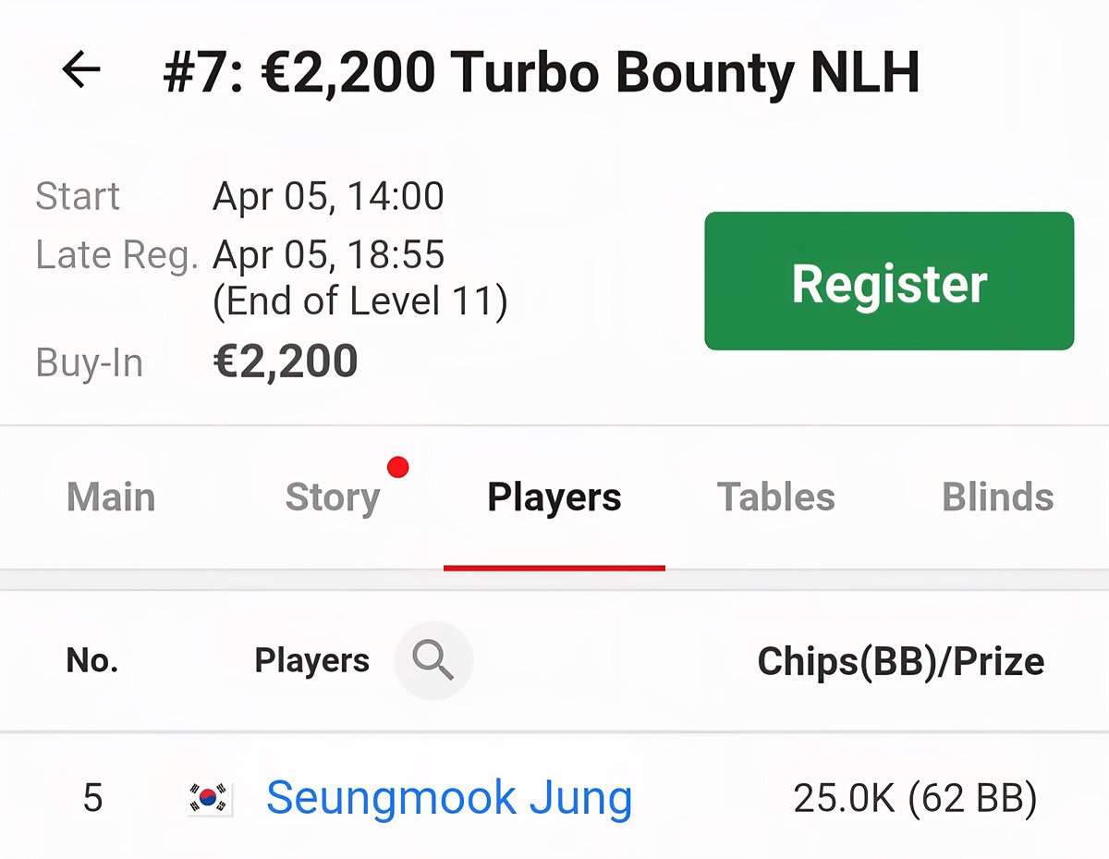Click the 25.0K (62 BB) chip count
Screen dimensions: 1109x859
[915, 799]
